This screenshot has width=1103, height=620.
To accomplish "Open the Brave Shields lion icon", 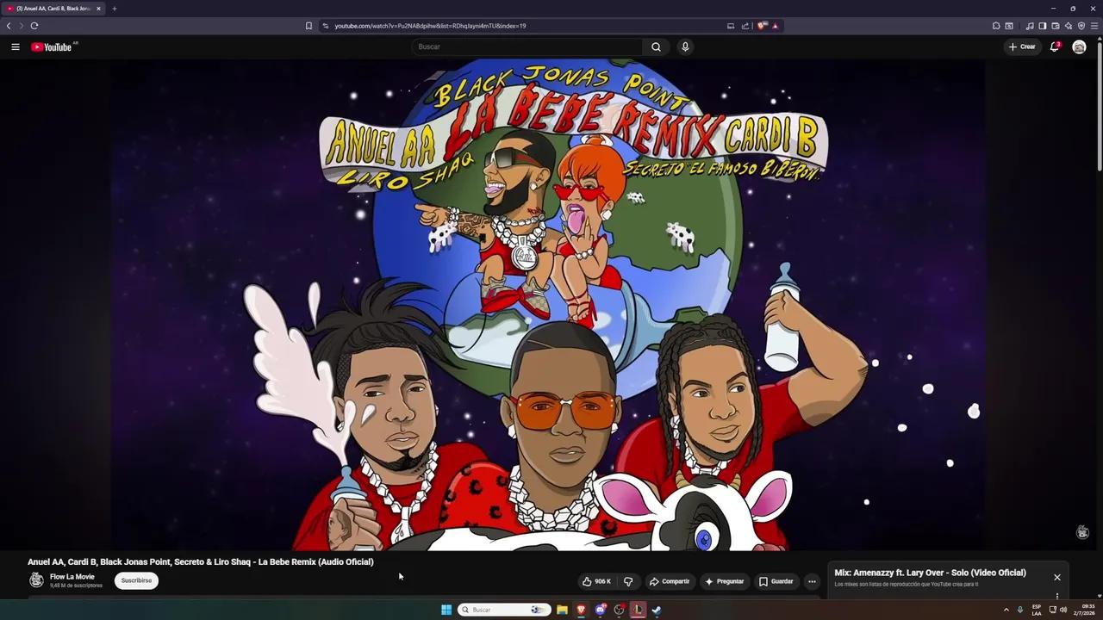I will click(762, 26).
